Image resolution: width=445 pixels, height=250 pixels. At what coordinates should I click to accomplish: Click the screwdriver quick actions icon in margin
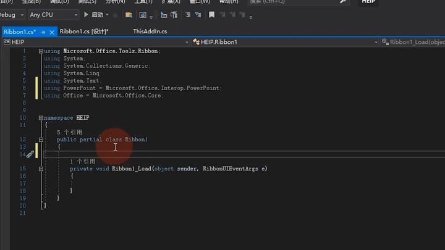30,154
